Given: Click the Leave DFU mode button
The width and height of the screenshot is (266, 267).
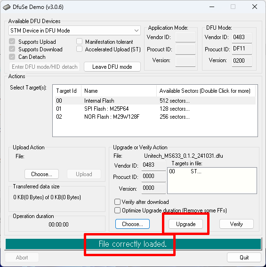Looking at the screenshot, I should click(112, 67).
